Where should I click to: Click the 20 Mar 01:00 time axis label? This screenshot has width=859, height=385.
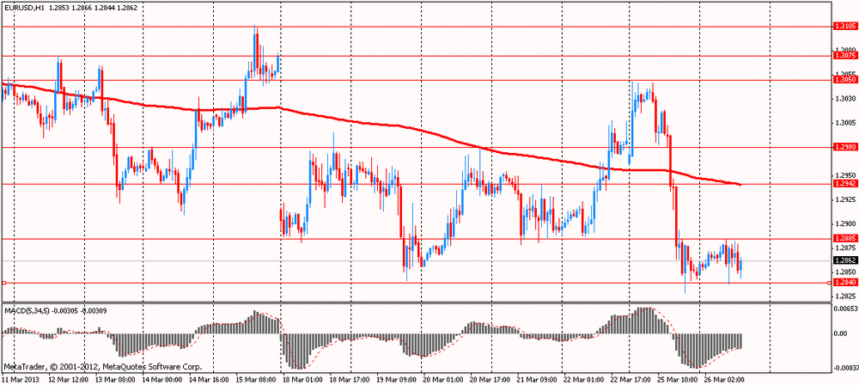click(x=445, y=379)
